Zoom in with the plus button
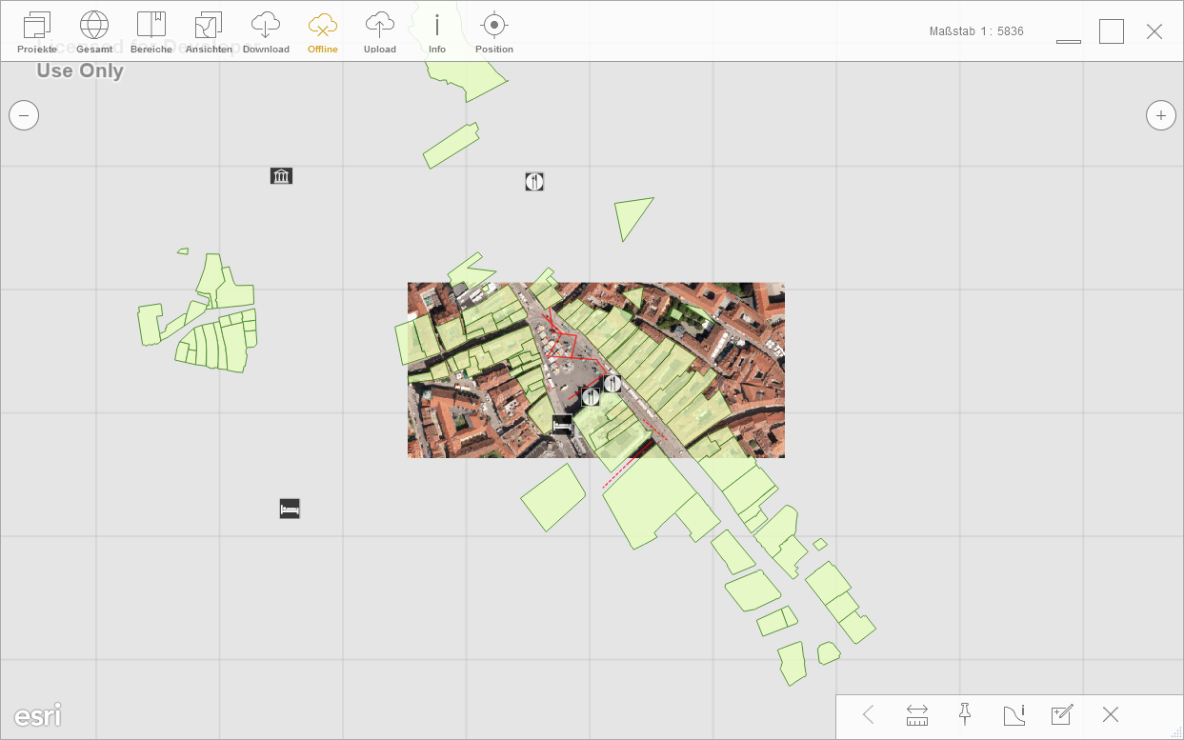This screenshot has height=740, width=1184. pyautogui.click(x=1160, y=116)
